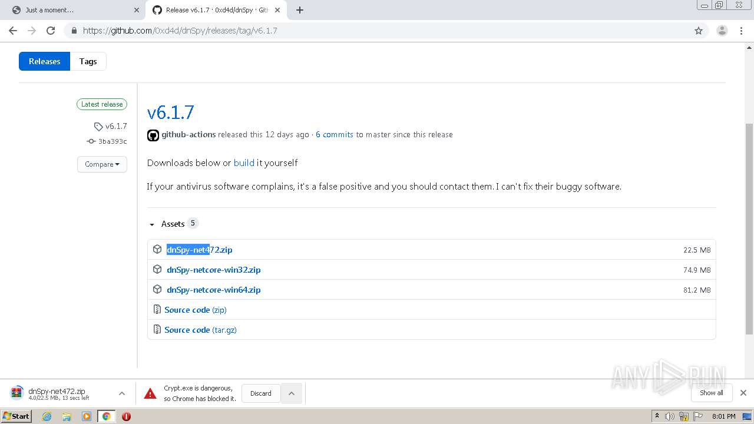Click the 81.2 MB size text

coord(697,290)
